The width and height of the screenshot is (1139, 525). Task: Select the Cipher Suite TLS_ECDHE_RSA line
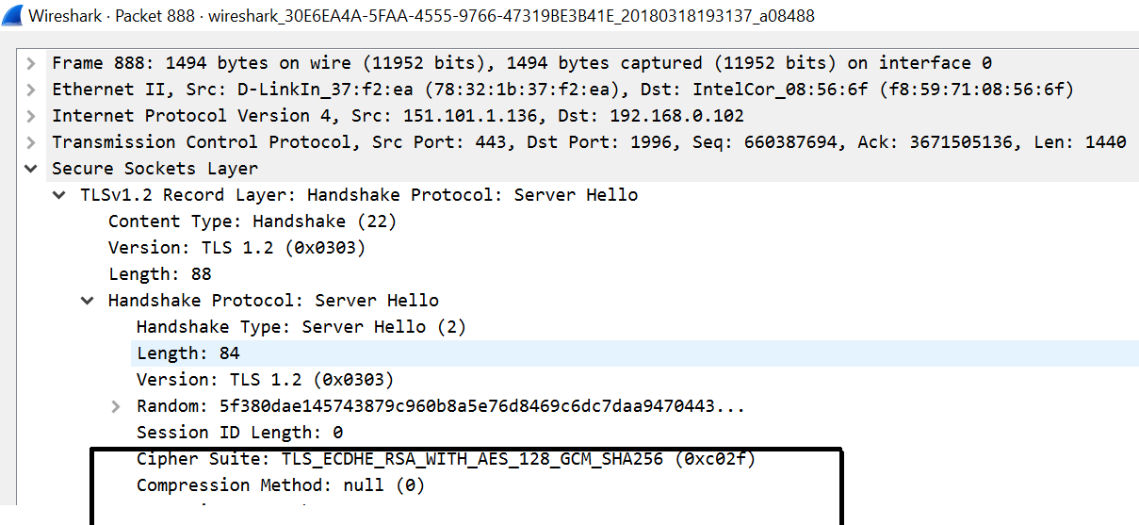[x=447, y=459]
